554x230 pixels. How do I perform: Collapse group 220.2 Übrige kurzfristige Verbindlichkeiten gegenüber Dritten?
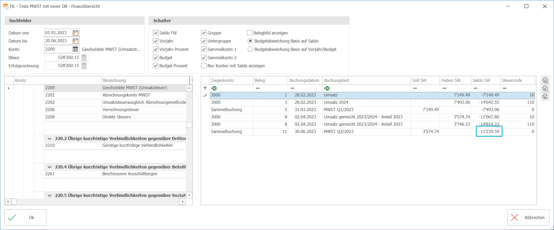pos(49,138)
